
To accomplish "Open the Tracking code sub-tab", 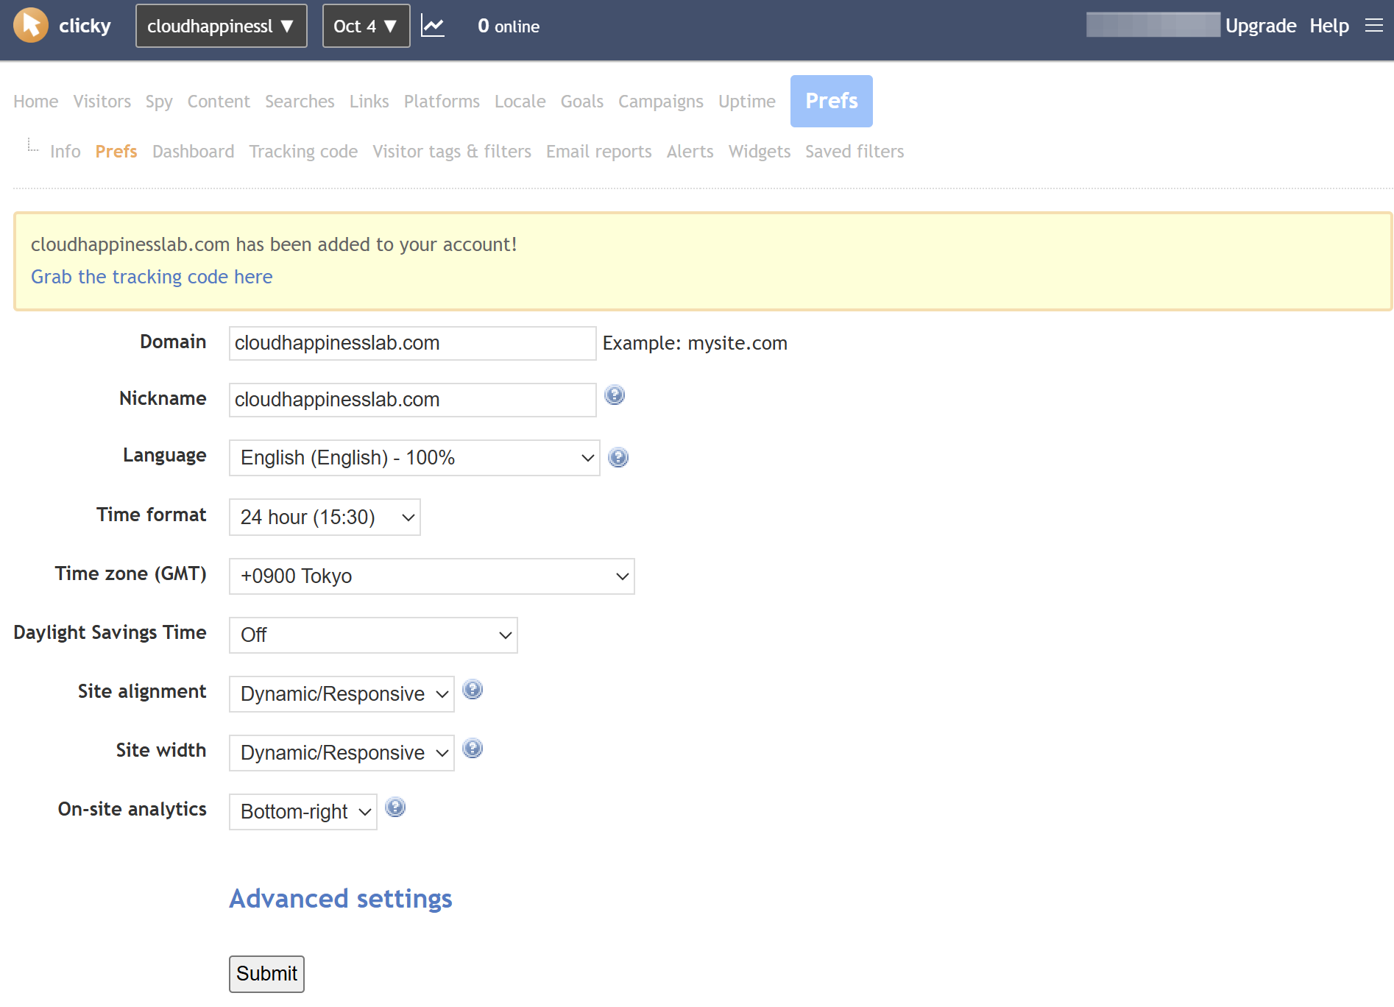I will [304, 152].
